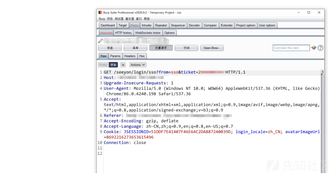Open the Sequencer tab

178,25
